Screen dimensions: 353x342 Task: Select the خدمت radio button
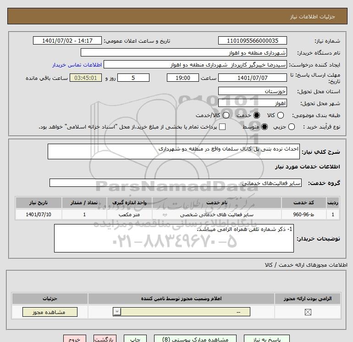256,115
